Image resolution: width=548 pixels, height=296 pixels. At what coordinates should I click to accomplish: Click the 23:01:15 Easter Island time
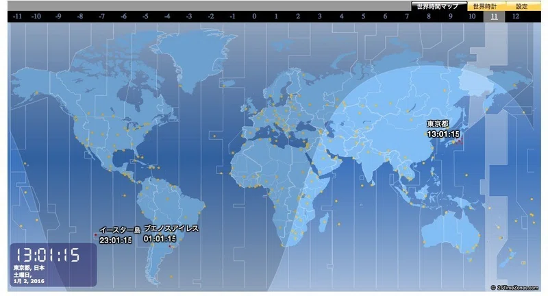[x=116, y=240]
